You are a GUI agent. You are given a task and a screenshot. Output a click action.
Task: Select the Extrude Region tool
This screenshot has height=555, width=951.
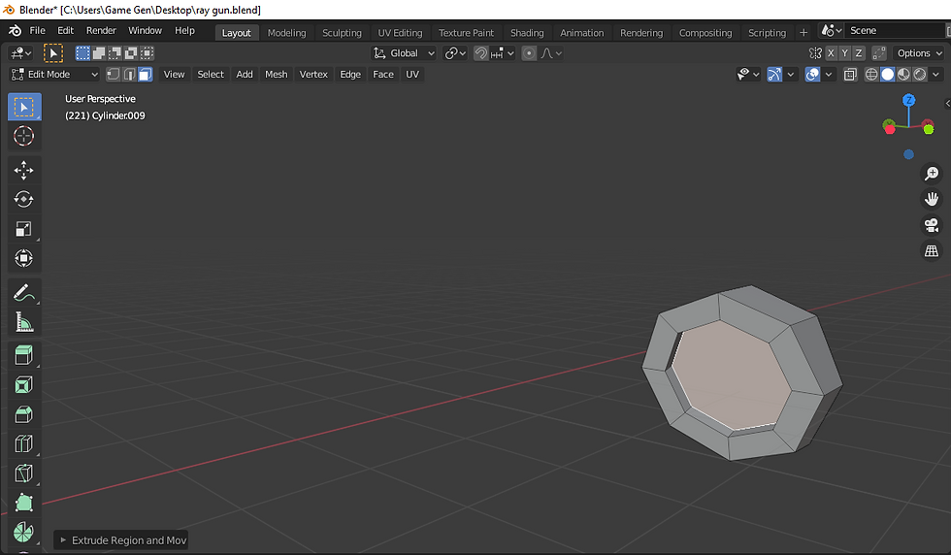[x=24, y=355]
